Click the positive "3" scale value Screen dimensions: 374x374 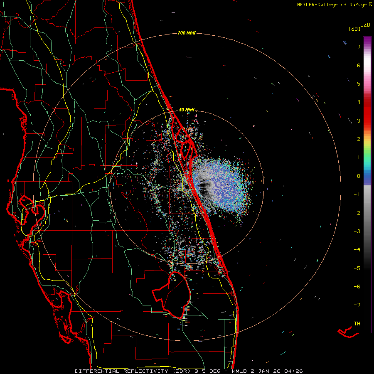(359, 121)
